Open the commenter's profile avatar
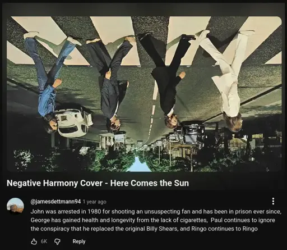The height and width of the screenshot is (250, 287). click(15, 206)
